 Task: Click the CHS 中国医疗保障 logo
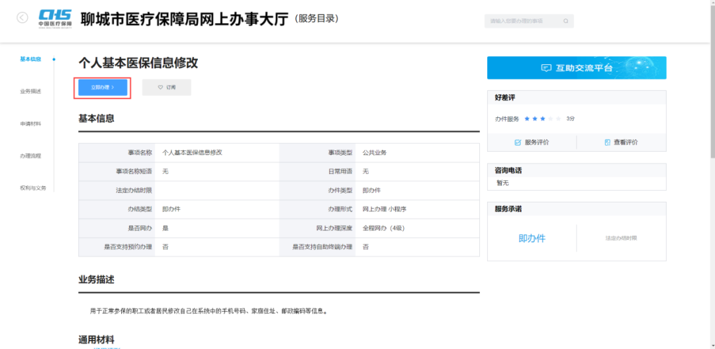pos(55,18)
